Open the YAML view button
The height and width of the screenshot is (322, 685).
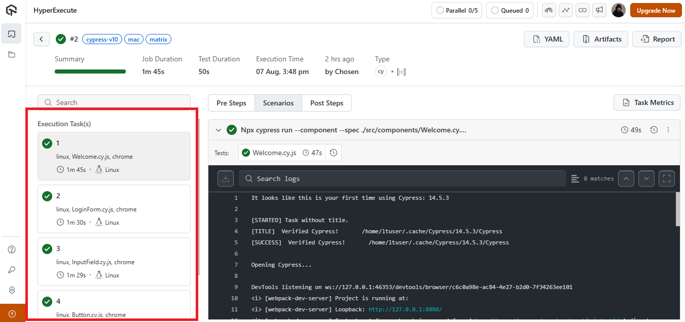pyautogui.click(x=547, y=39)
